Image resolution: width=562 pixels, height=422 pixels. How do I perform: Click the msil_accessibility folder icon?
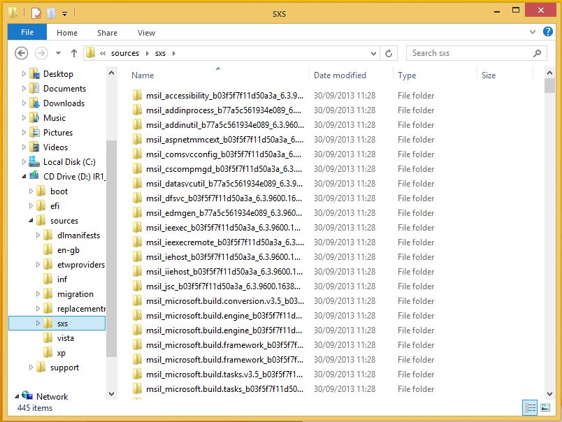coord(137,95)
